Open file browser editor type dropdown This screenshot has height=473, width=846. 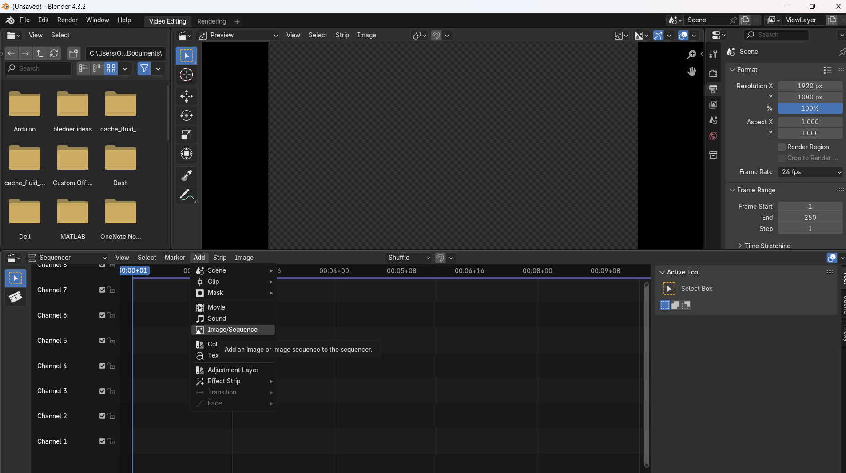pyautogui.click(x=14, y=35)
